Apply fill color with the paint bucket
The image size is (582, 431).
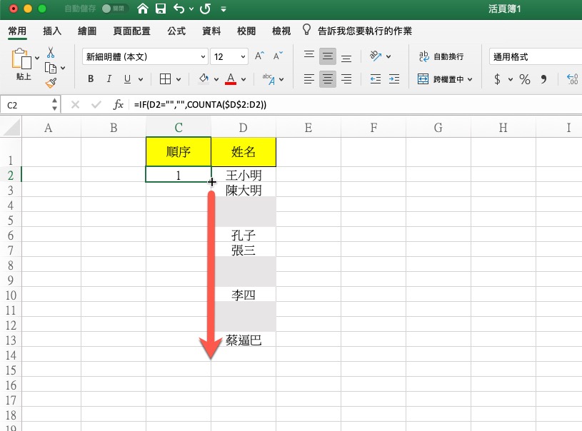point(204,78)
